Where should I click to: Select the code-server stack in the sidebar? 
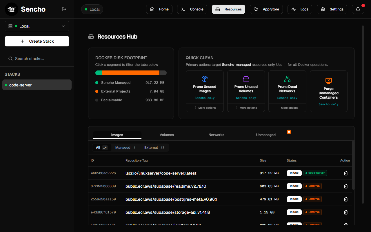(37, 85)
